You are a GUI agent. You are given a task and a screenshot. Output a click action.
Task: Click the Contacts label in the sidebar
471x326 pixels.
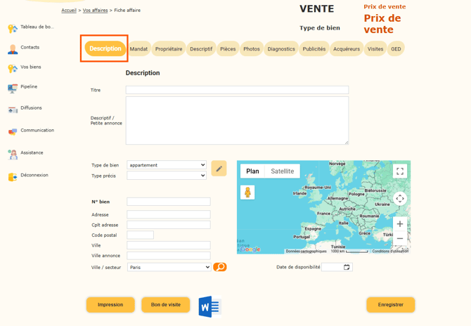pos(30,48)
